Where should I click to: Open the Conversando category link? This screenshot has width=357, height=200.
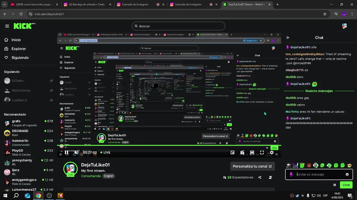tap(91, 176)
